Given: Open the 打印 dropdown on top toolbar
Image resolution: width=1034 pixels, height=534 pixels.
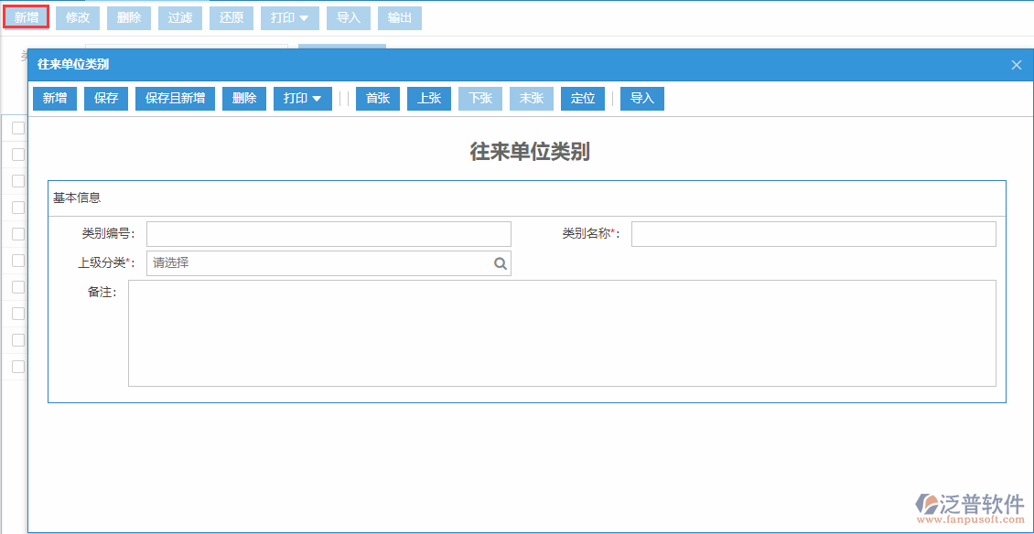Looking at the screenshot, I should [289, 17].
